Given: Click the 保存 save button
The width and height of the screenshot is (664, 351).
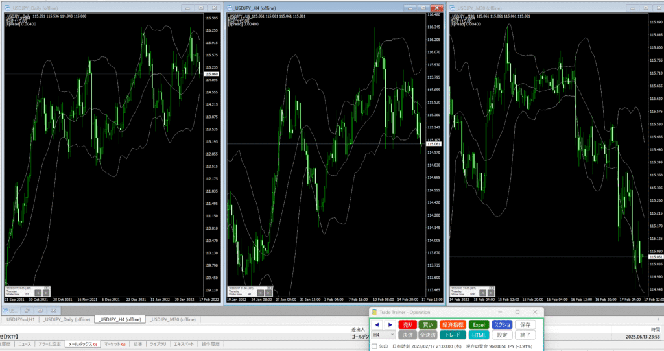Looking at the screenshot, I should 525,324.
